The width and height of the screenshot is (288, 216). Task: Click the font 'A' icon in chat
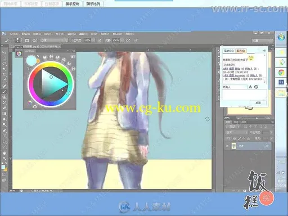(250, 87)
